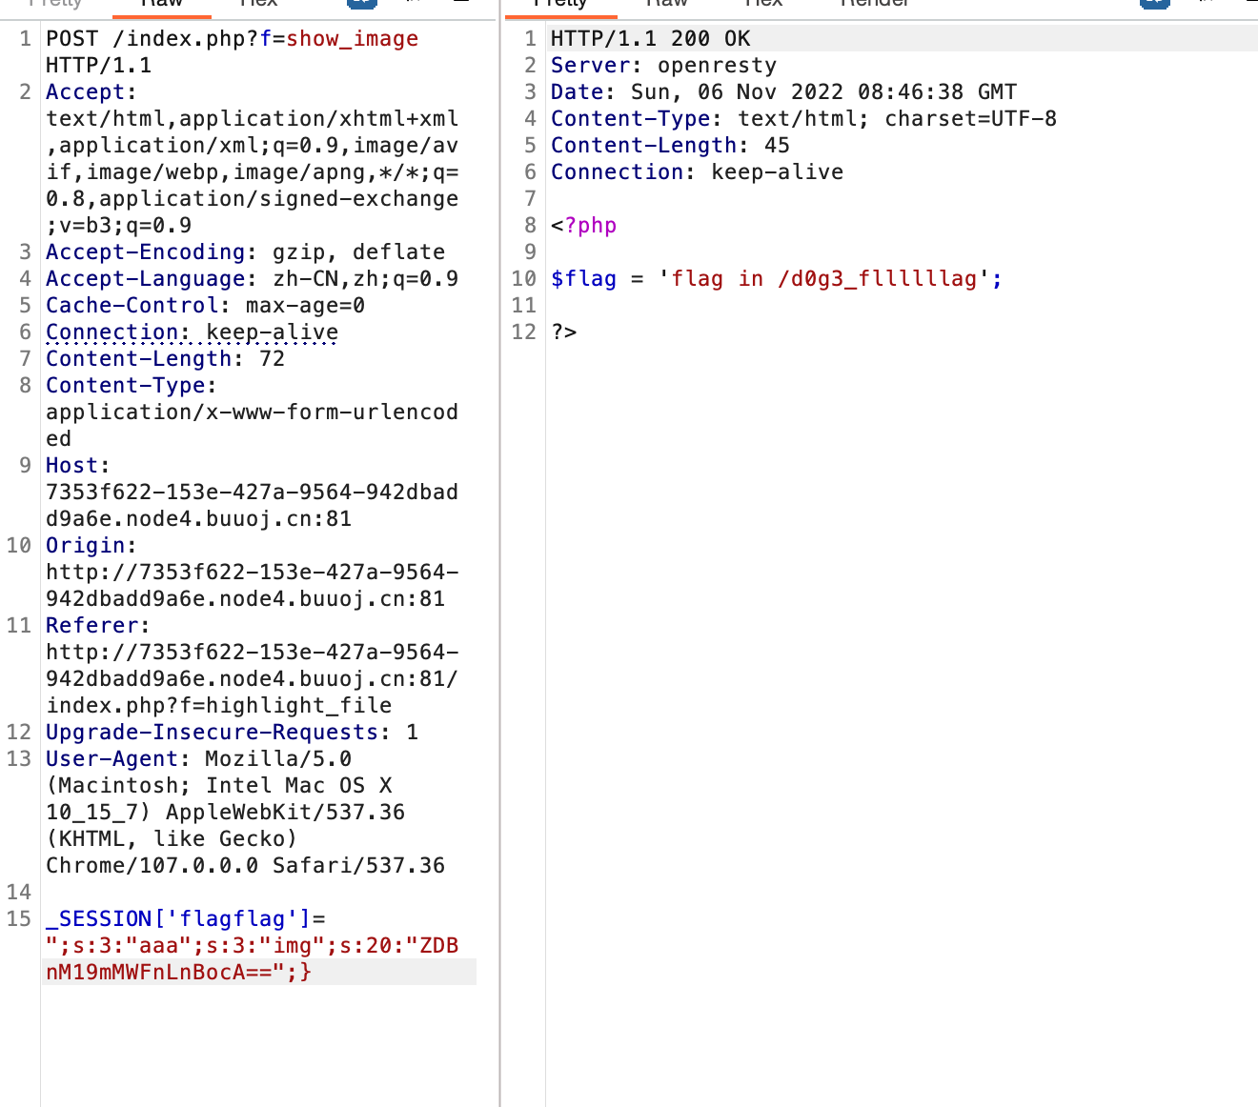Click Connection: keep-alive in the request pane
Screen dimensions: 1258x1107
193,332
